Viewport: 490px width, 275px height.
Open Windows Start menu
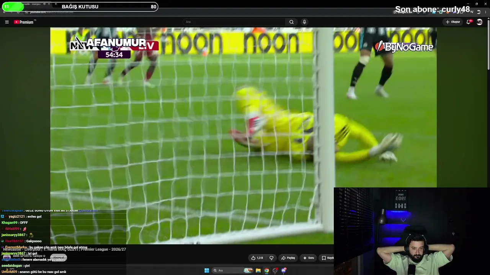pyautogui.click(x=207, y=270)
